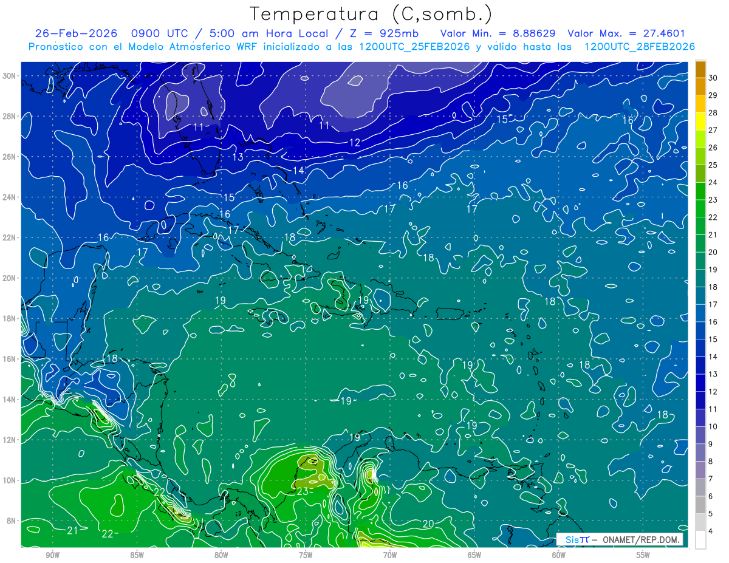Click the dark blue legend segment between 11 and 12
Image resolution: width=729 pixels, height=563 pixels.
click(701, 400)
